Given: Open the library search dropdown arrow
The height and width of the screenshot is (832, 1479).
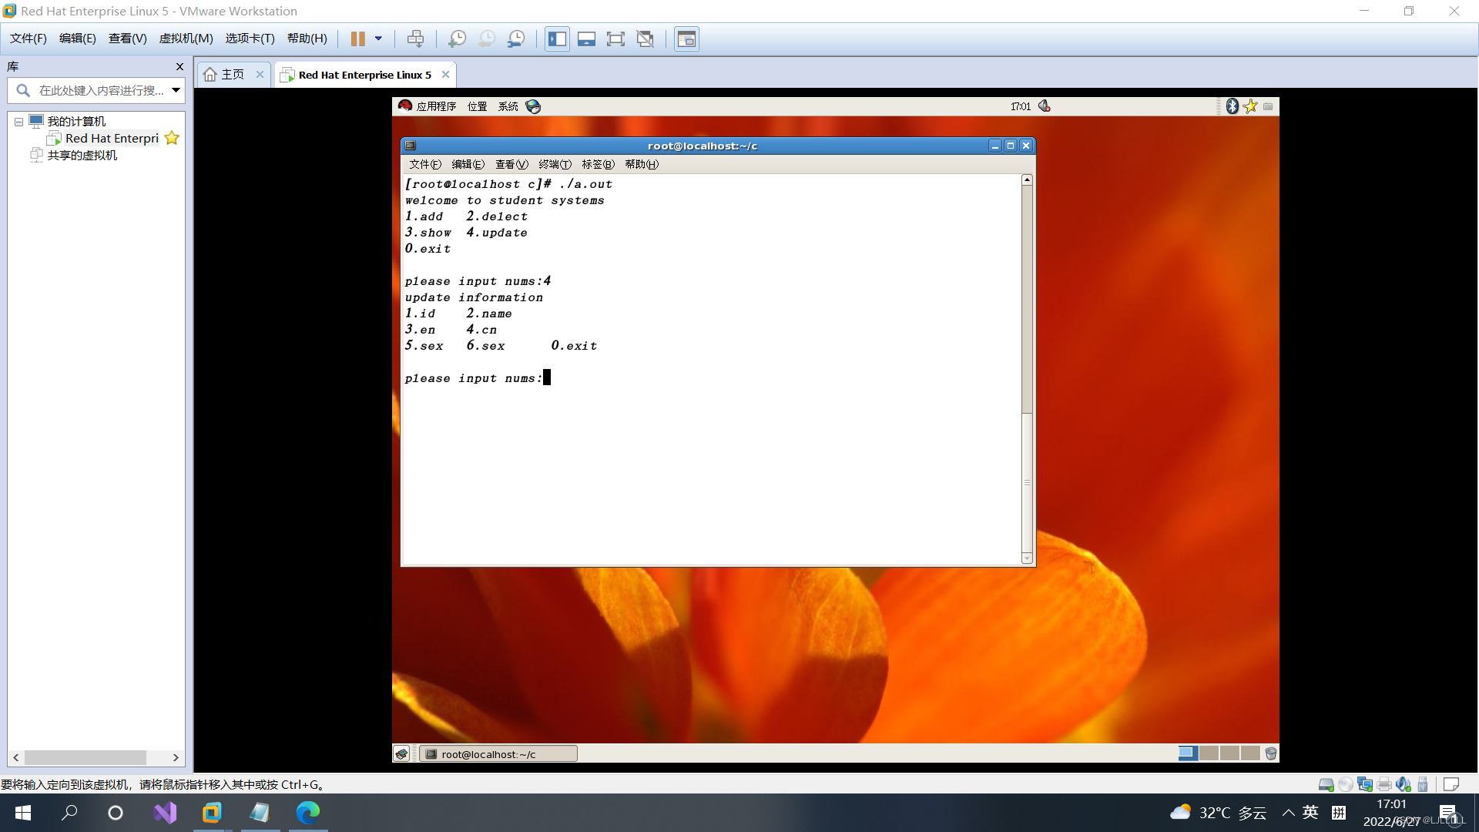Looking at the screenshot, I should click(x=176, y=90).
